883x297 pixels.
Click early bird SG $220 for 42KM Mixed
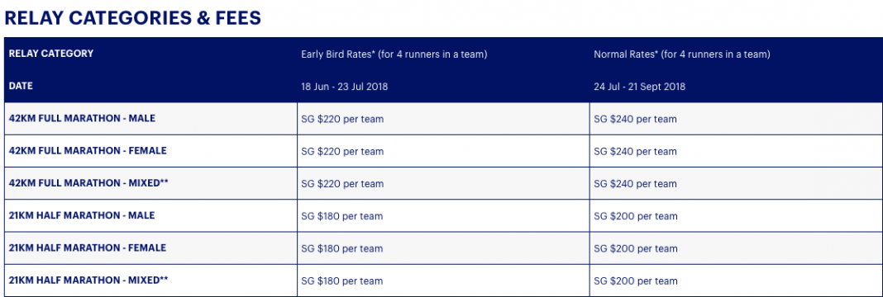click(342, 184)
